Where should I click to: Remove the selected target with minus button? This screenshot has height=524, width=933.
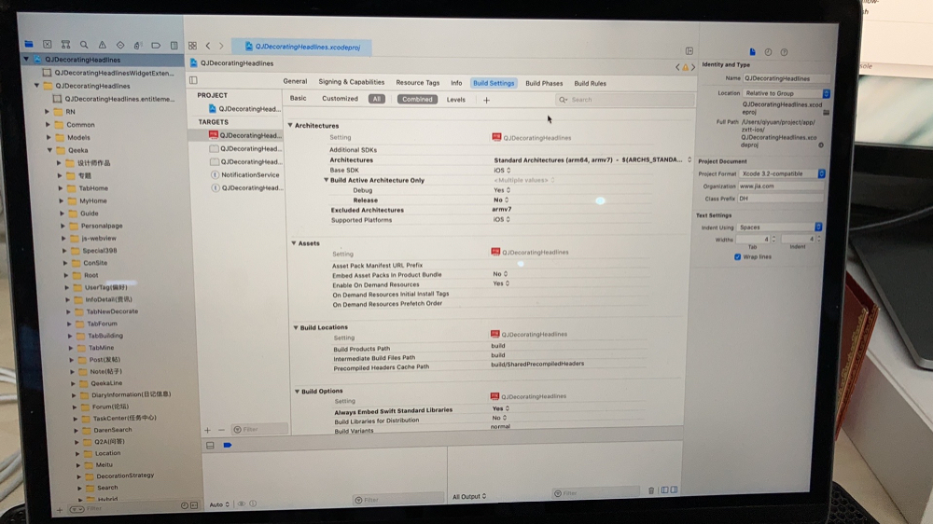(221, 430)
